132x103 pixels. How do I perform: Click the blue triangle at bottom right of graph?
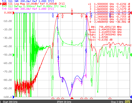click(131, 97)
